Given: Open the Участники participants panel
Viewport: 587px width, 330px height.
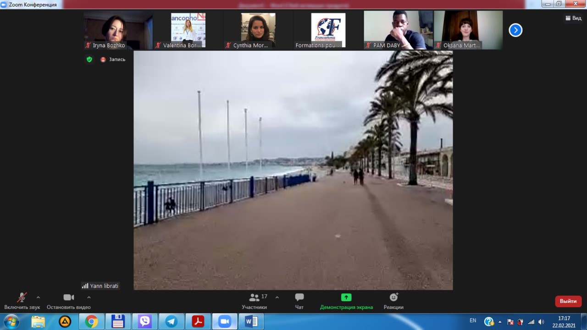Looking at the screenshot, I should tap(254, 298).
